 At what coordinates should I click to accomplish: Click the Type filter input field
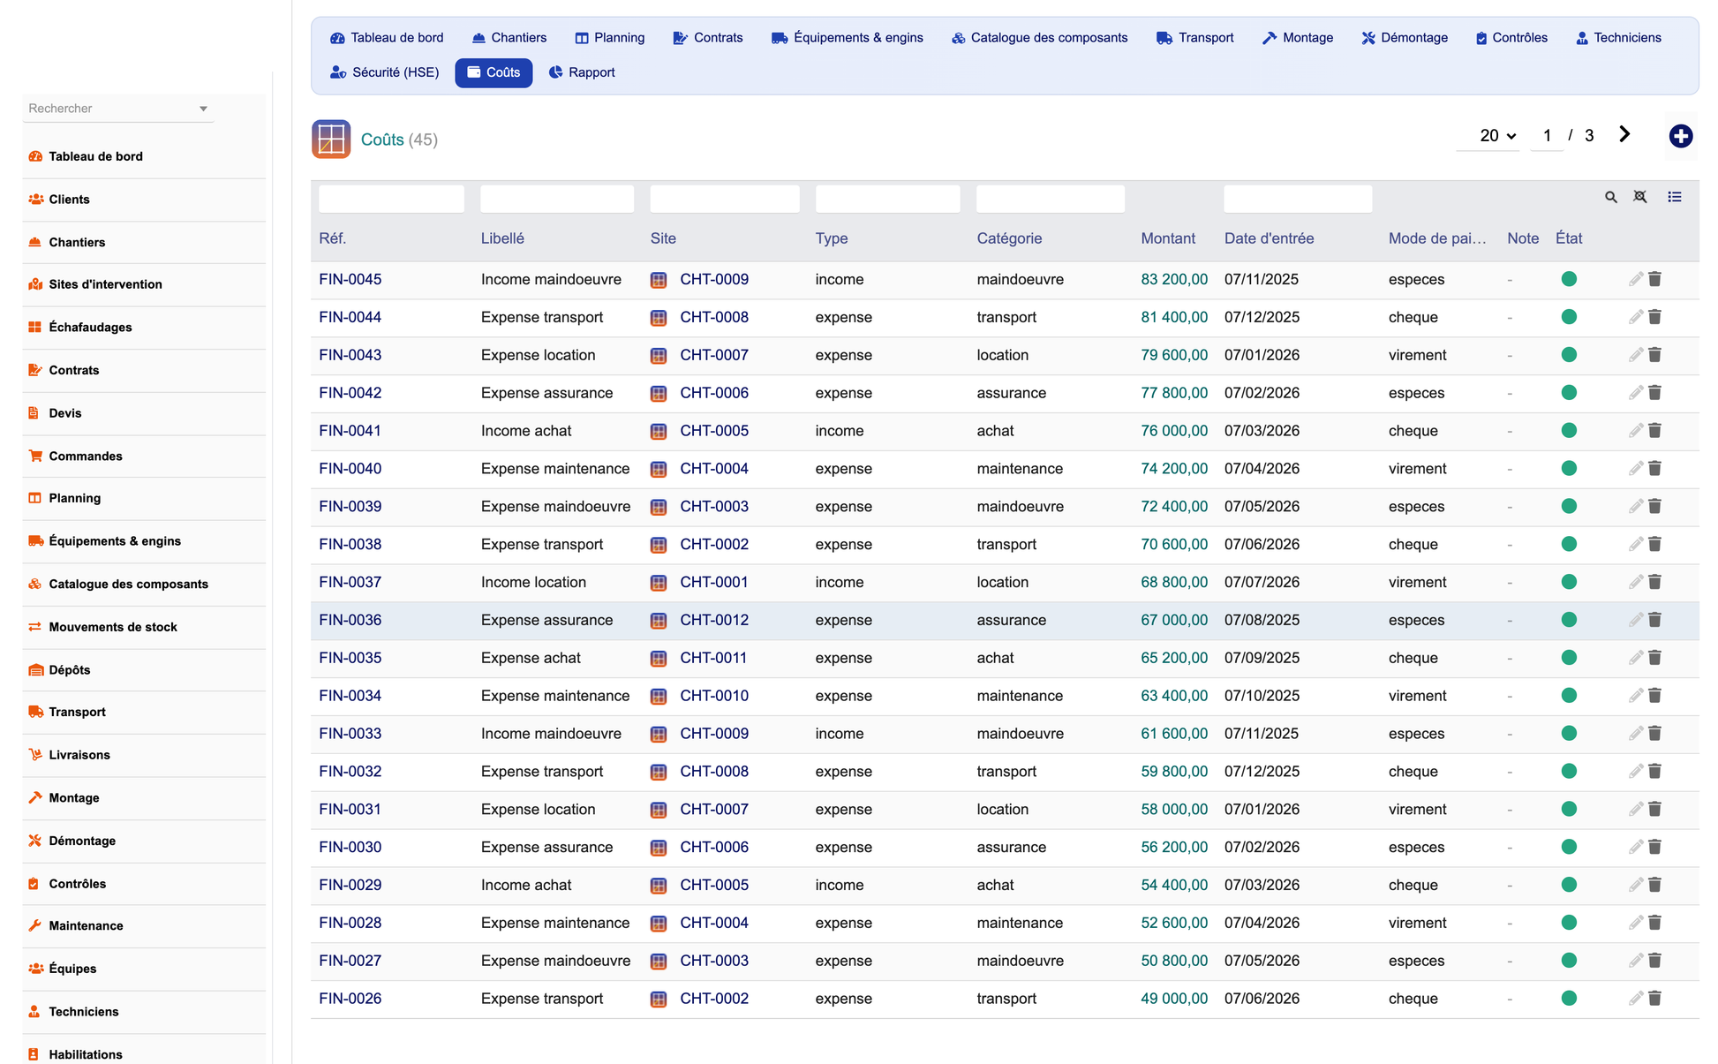(888, 200)
